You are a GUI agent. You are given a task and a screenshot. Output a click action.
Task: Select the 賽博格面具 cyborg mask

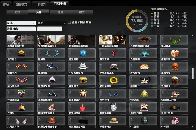tap(112, 109)
